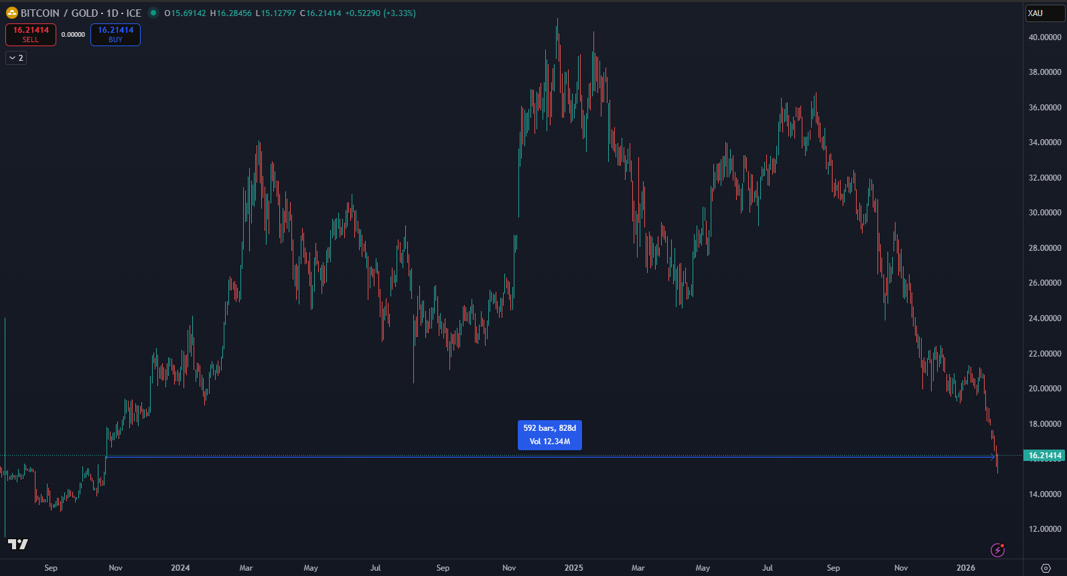Click the ICE exchange label in the title
The height and width of the screenshot is (576, 1067).
[x=134, y=13]
